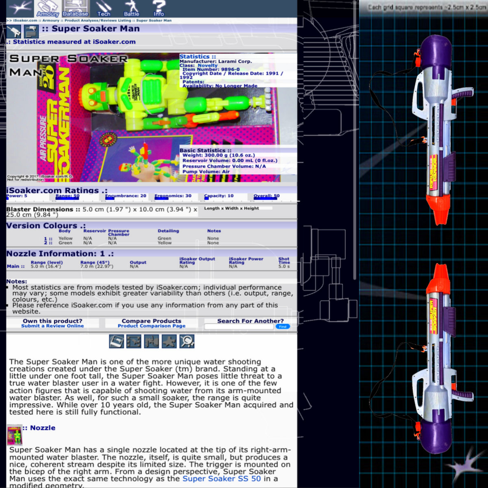The image size is (488, 488).
Task: Open the photo gallery icon
Action: pyautogui.click(x=116, y=341)
